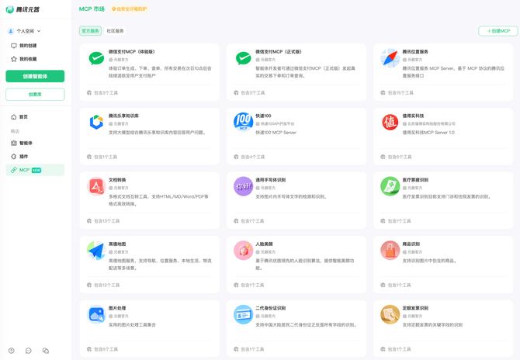Viewport: 520px width, 360px height.
Task: Click the 腾讯位置服务 compass icon
Action: point(390,58)
